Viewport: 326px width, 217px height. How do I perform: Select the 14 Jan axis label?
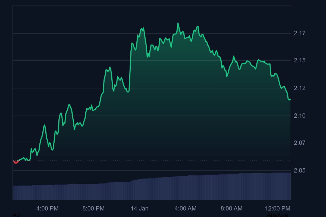140,209
